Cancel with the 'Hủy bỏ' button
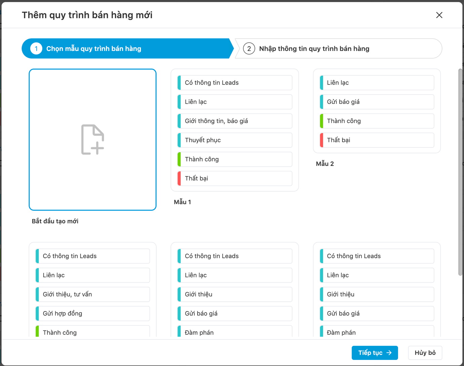Screen dimensions: 464x366 coord(425,353)
